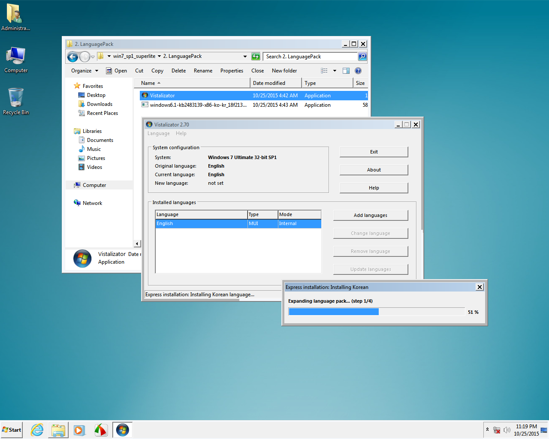This screenshot has width=549, height=439.
Task: Open the Help menu in Vistalizator
Action: click(x=181, y=133)
